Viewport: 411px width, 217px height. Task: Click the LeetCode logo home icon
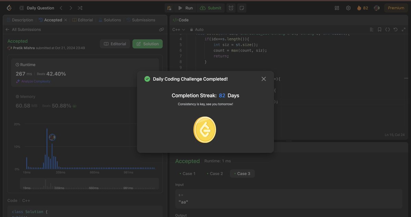point(9,8)
